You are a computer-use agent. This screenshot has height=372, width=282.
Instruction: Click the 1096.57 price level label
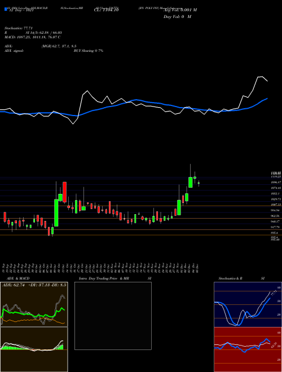276,182
